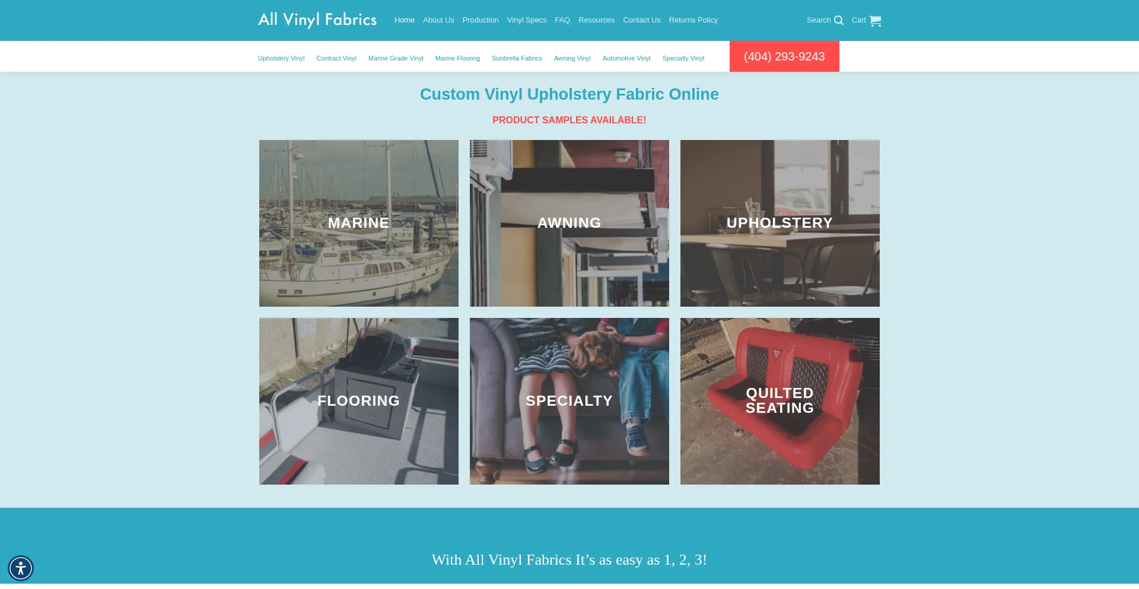Open the Vinyl Specs menu item
This screenshot has height=589, width=1139.
[527, 20]
